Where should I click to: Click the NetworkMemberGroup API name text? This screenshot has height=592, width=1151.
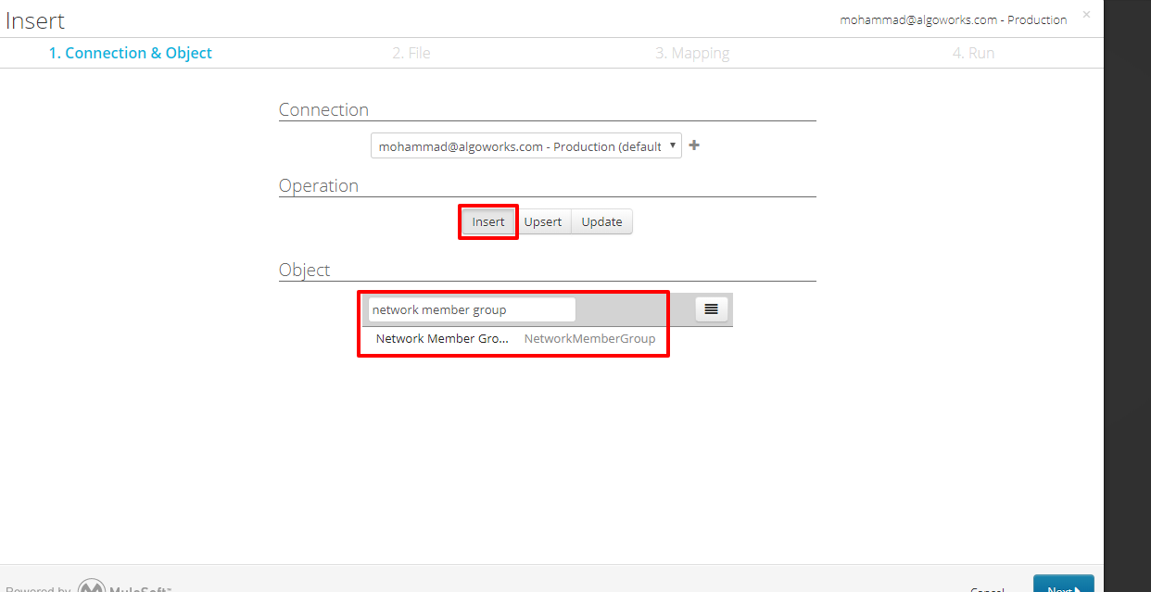[x=589, y=339]
